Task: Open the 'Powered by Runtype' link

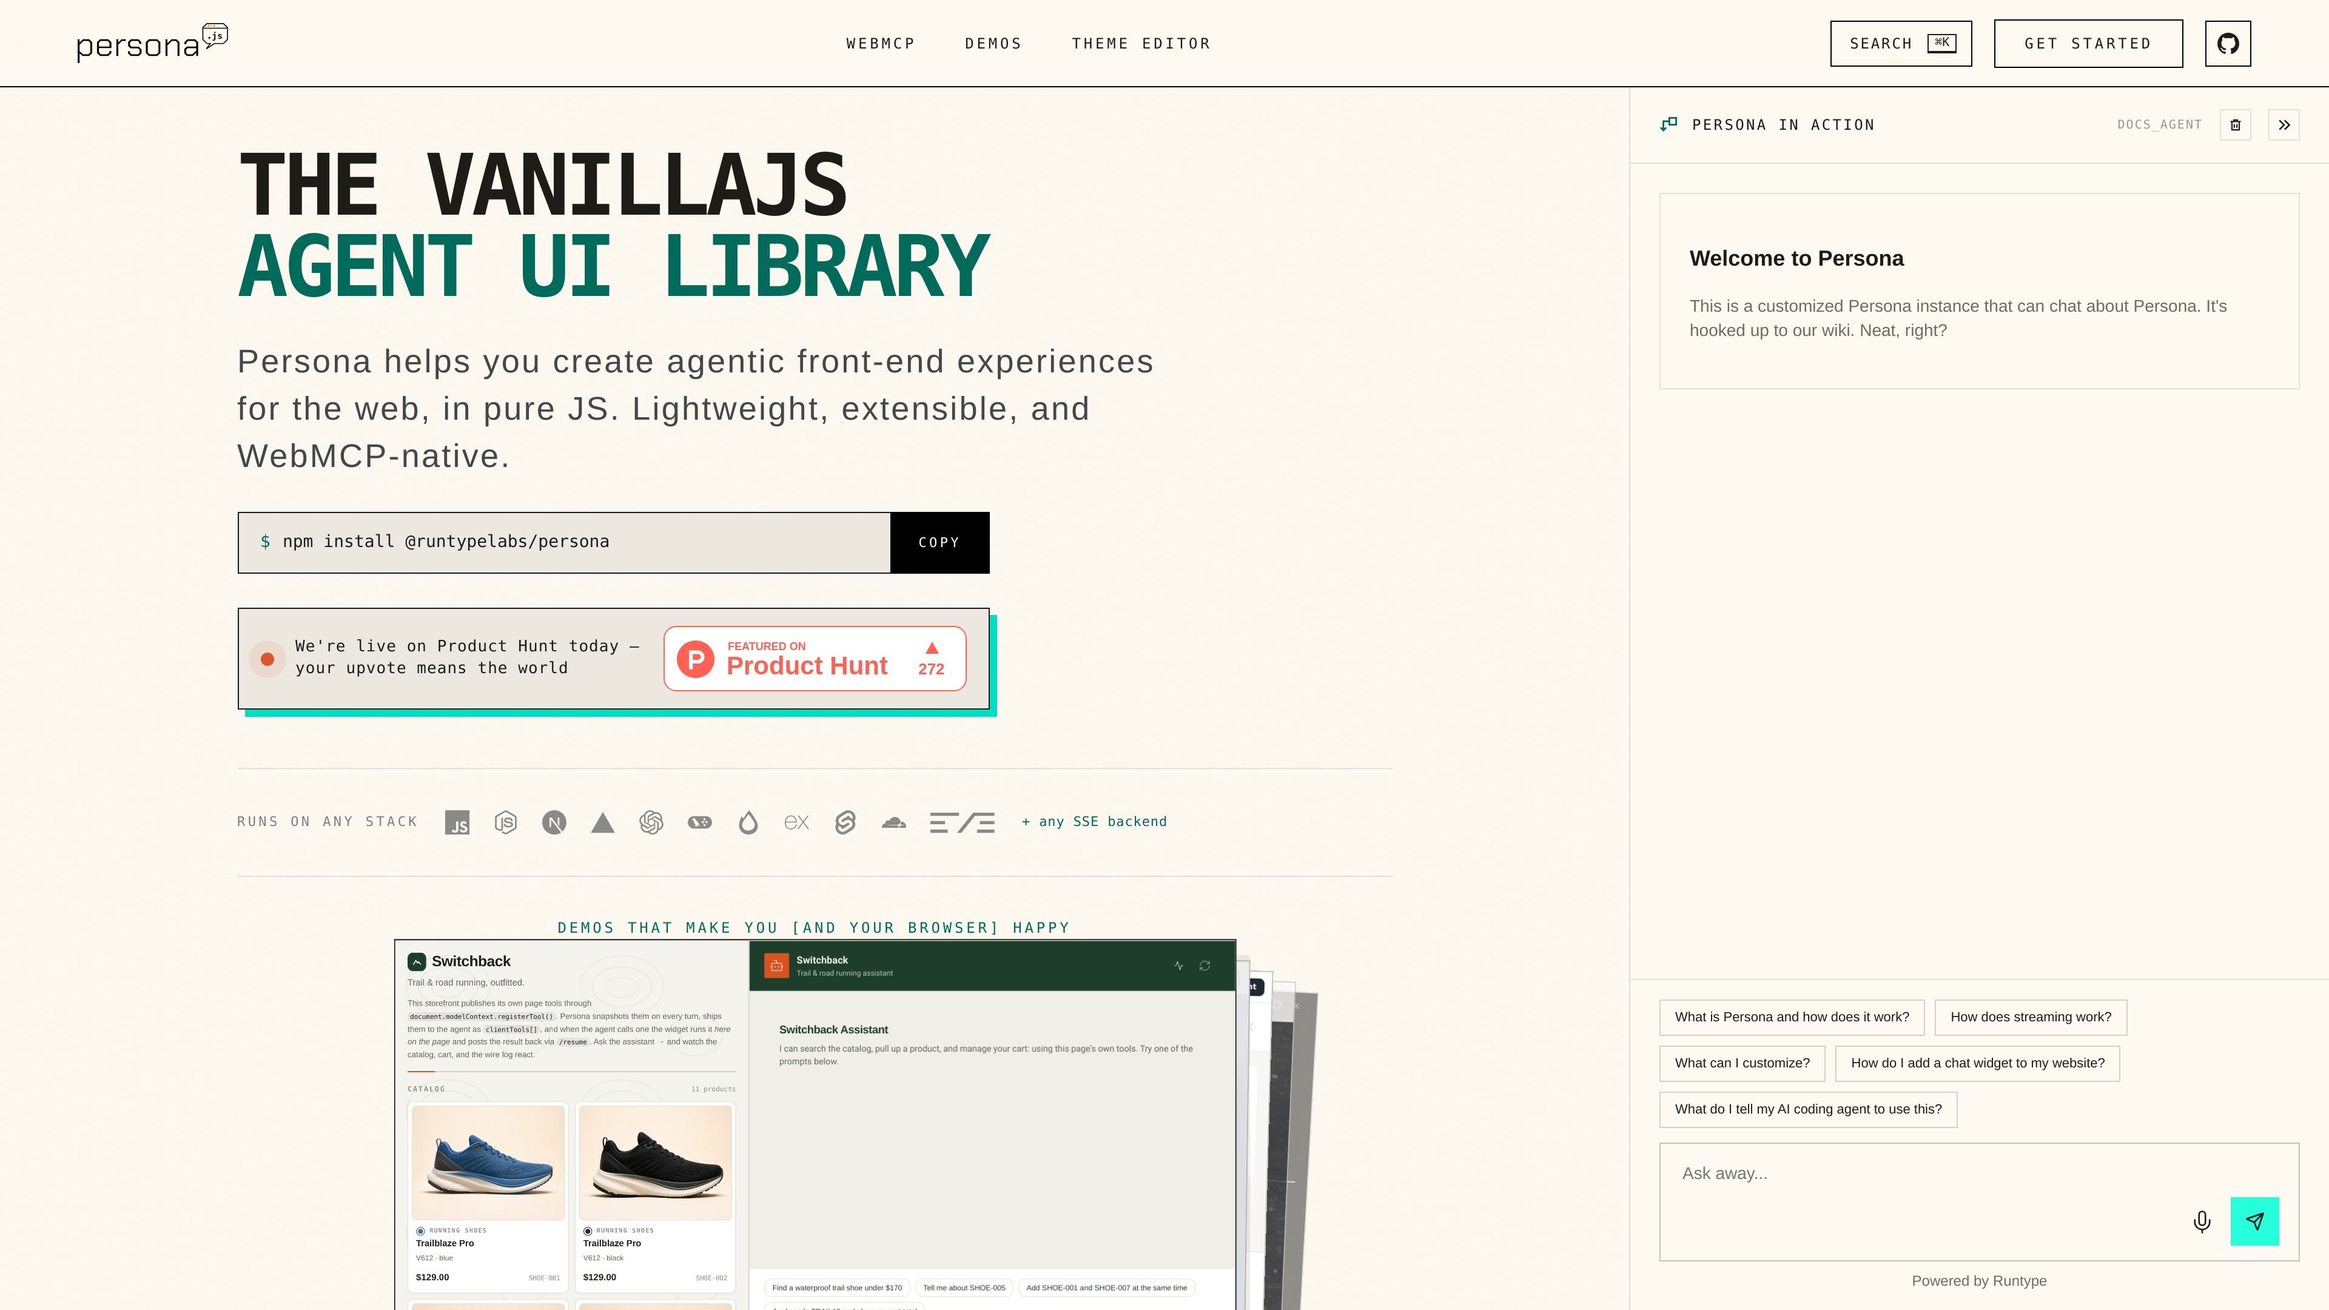Action: click(x=1979, y=1281)
